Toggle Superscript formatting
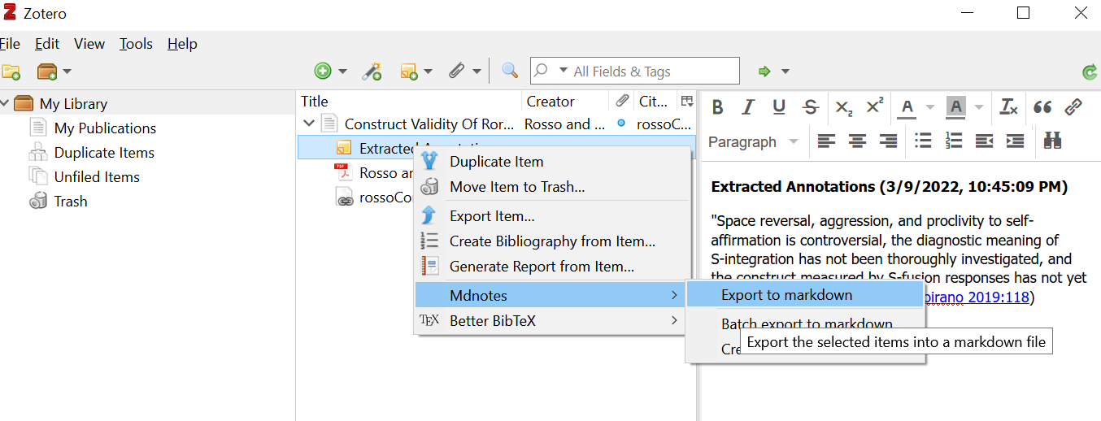 point(875,106)
